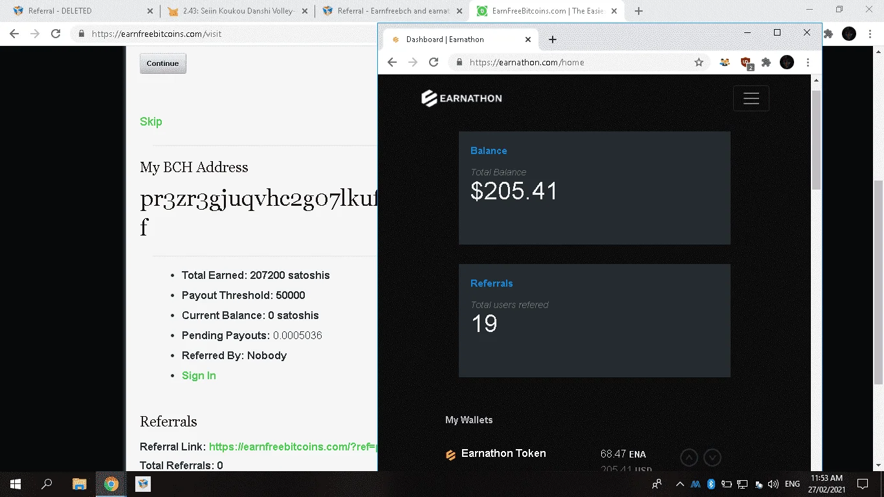Open the cube app icon on the taskbar
884x497 pixels.
pos(143,484)
